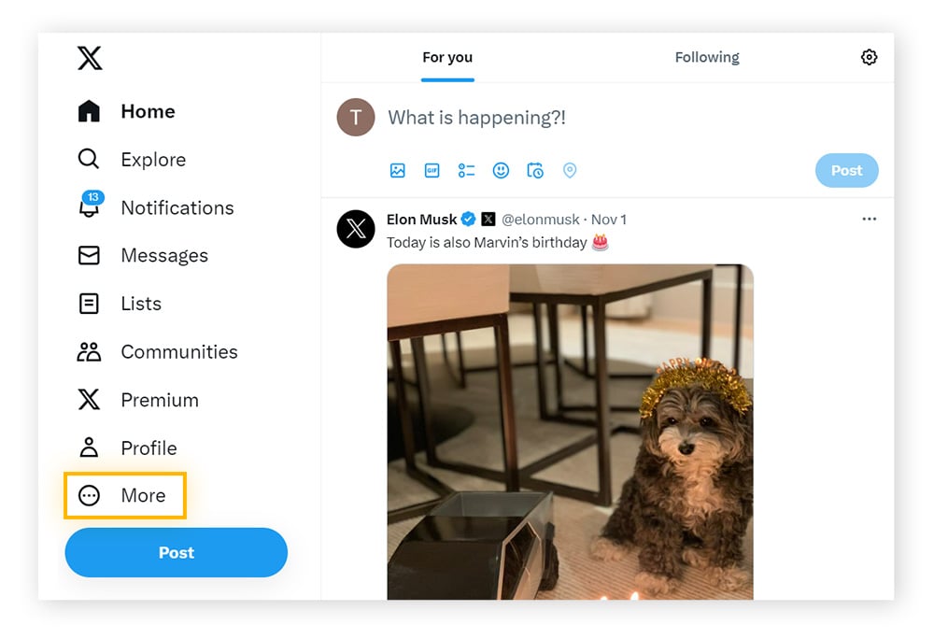Open the More options menu in sidebar

pos(125,495)
